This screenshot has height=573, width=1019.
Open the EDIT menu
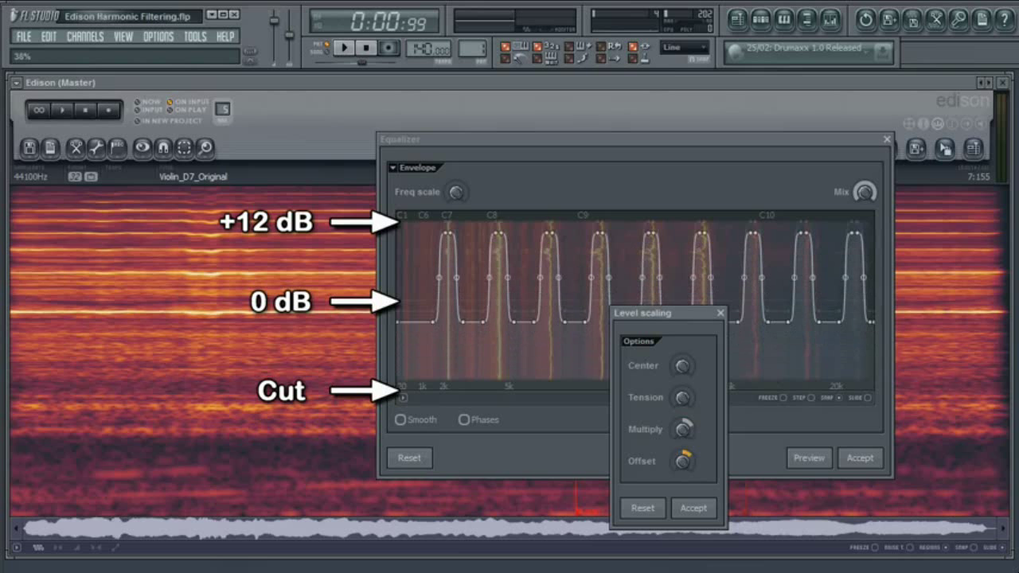coord(49,37)
